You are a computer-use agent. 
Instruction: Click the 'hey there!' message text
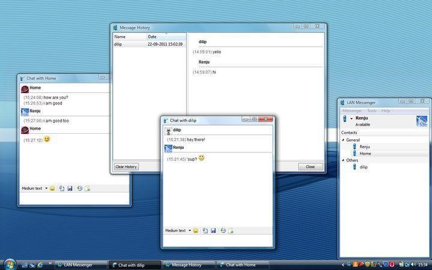point(196,140)
